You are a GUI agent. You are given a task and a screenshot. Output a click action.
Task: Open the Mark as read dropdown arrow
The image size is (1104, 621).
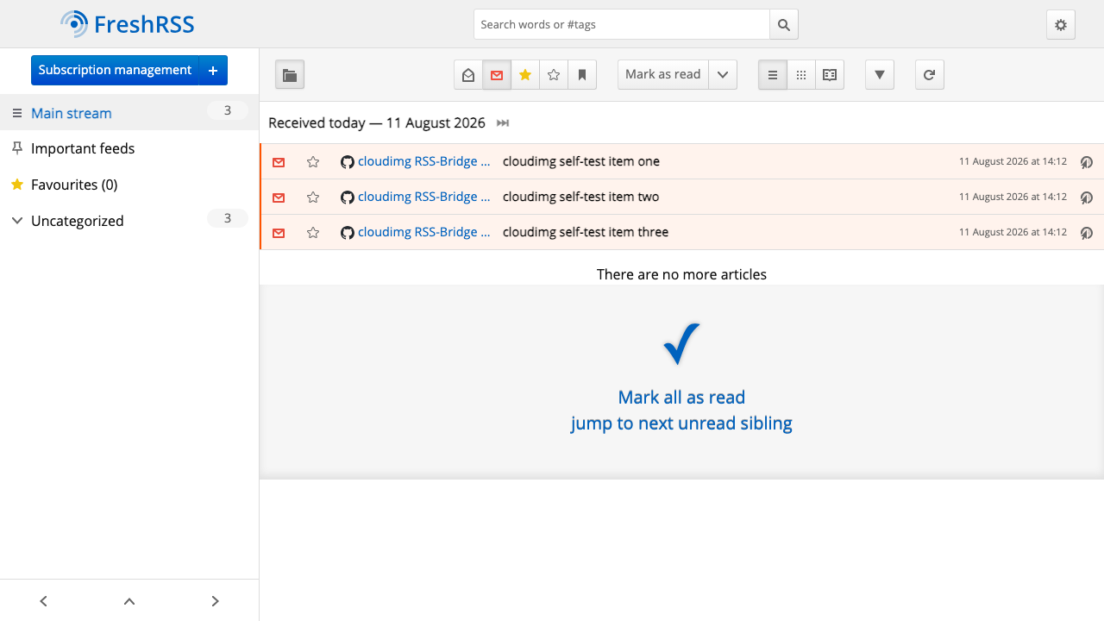[x=723, y=75]
